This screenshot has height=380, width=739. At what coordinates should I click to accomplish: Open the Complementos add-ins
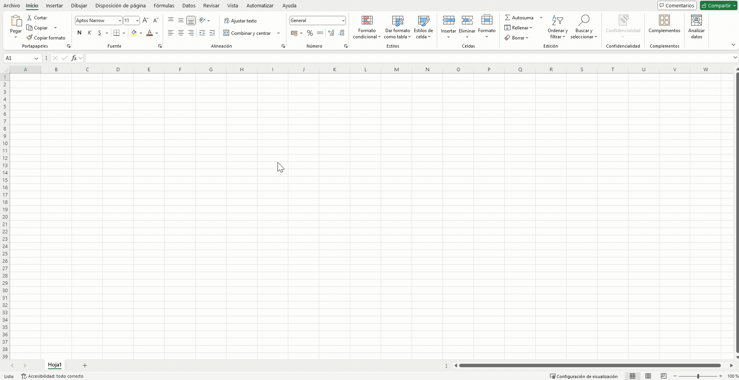664,24
